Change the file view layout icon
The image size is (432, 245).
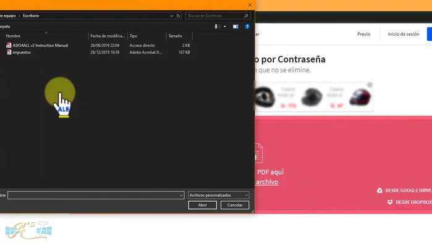(218, 27)
